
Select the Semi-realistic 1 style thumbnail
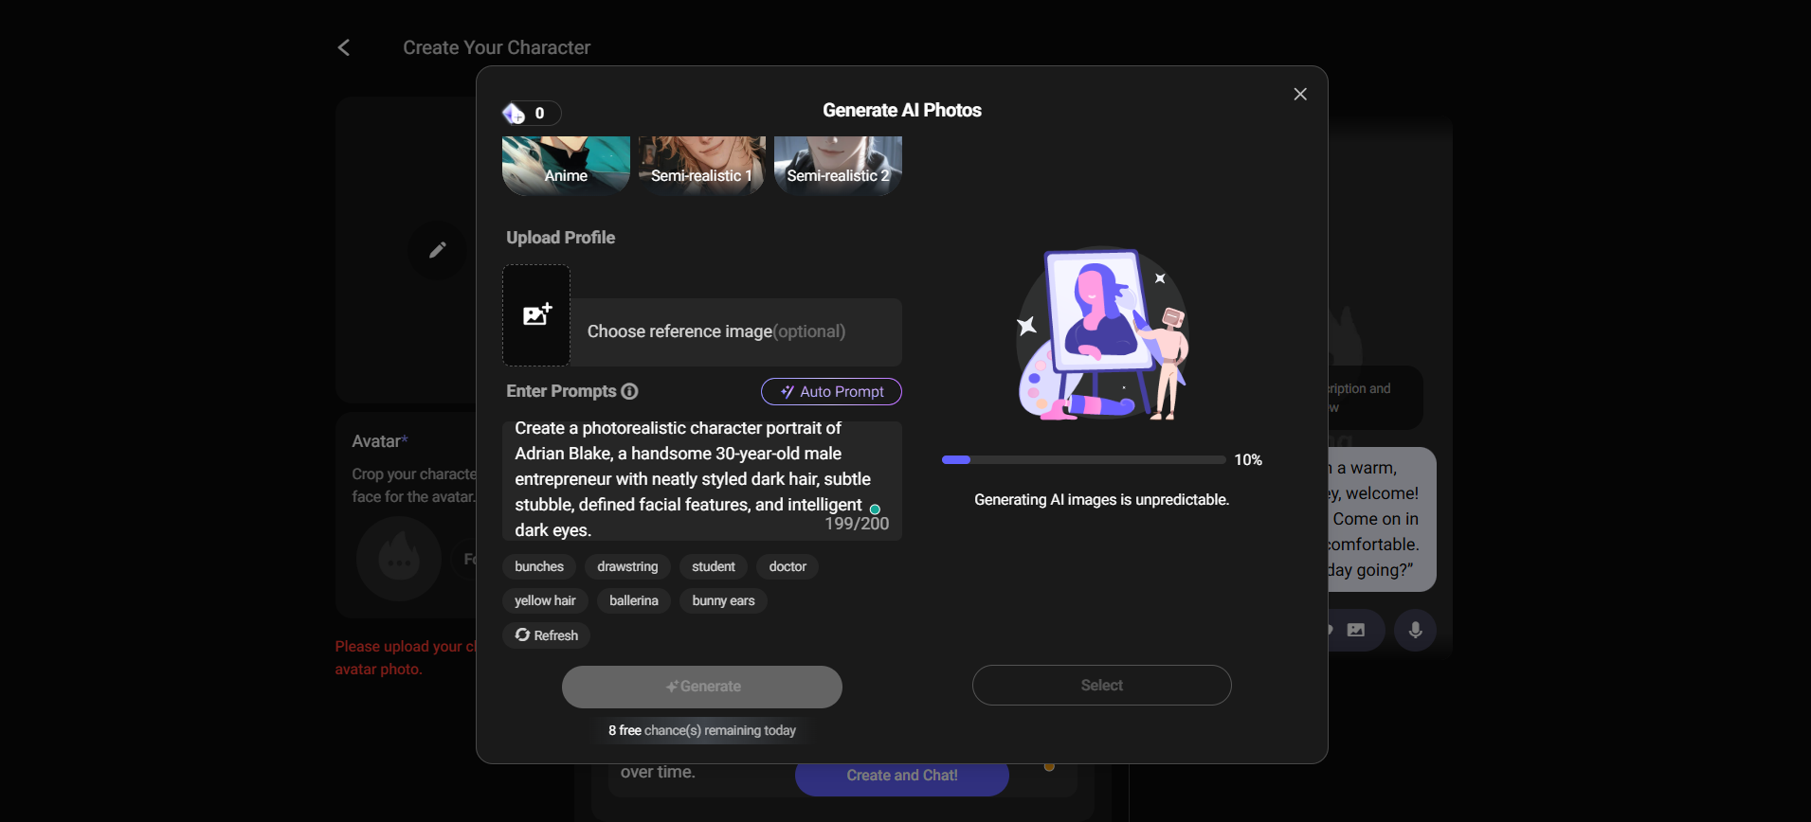[701, 166]
